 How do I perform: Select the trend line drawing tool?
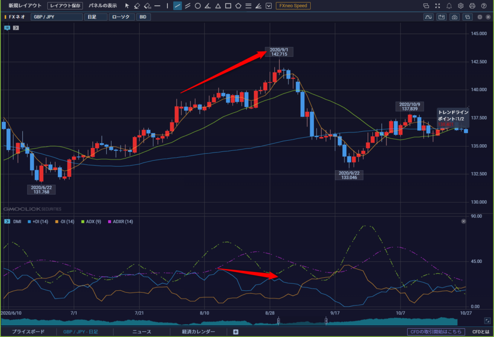(x=178, y=6)
